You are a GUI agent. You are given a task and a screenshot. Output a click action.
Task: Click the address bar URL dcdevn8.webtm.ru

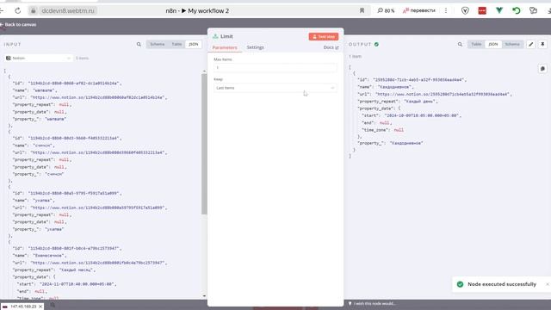click(68, 11)
